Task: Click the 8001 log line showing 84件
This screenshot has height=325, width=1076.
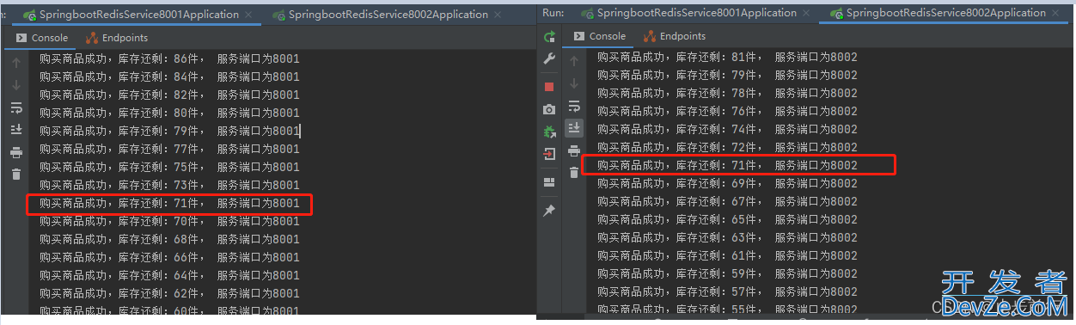Action: (x=169, y=77)
